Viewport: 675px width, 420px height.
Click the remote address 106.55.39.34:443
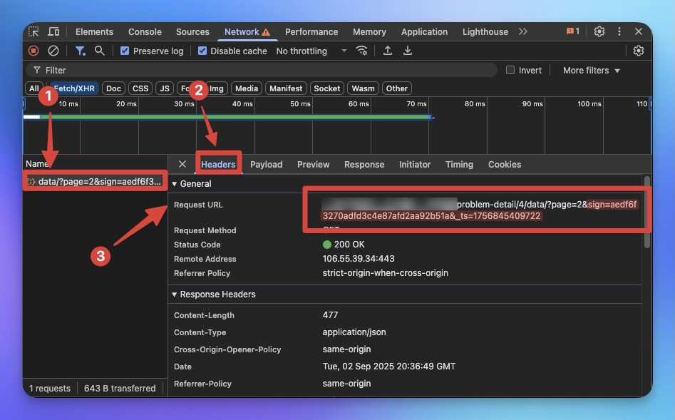tap(358, 258)
